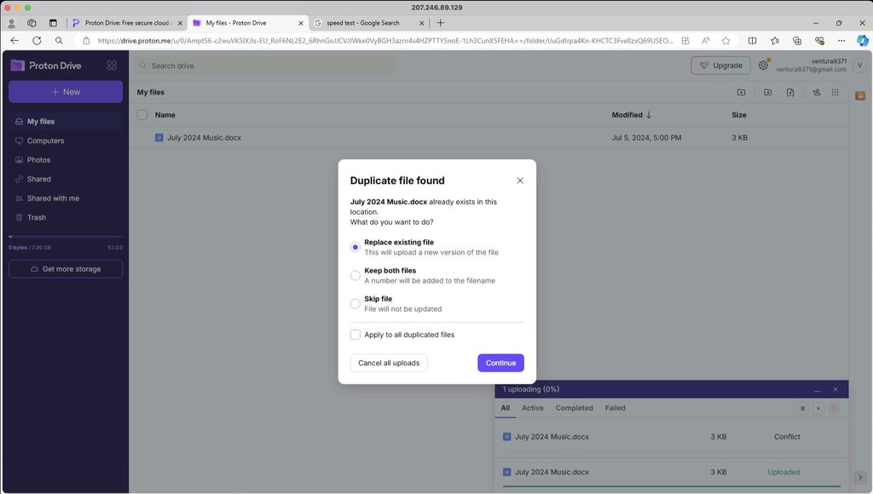Open the Proton apps switcher icon
The width and height of the screenshot is (873, 494).
[112, 66]
